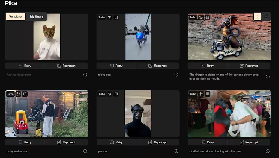Screen dimensions: 279x158
Task: Click aspect ratio icon on dragon video
Action: coord(208,17)
